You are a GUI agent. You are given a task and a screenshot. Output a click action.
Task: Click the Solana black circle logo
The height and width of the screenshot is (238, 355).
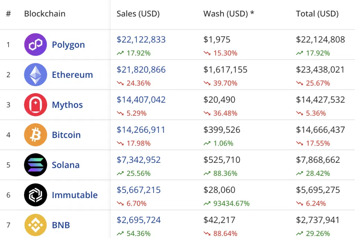[x=35, y=165]
